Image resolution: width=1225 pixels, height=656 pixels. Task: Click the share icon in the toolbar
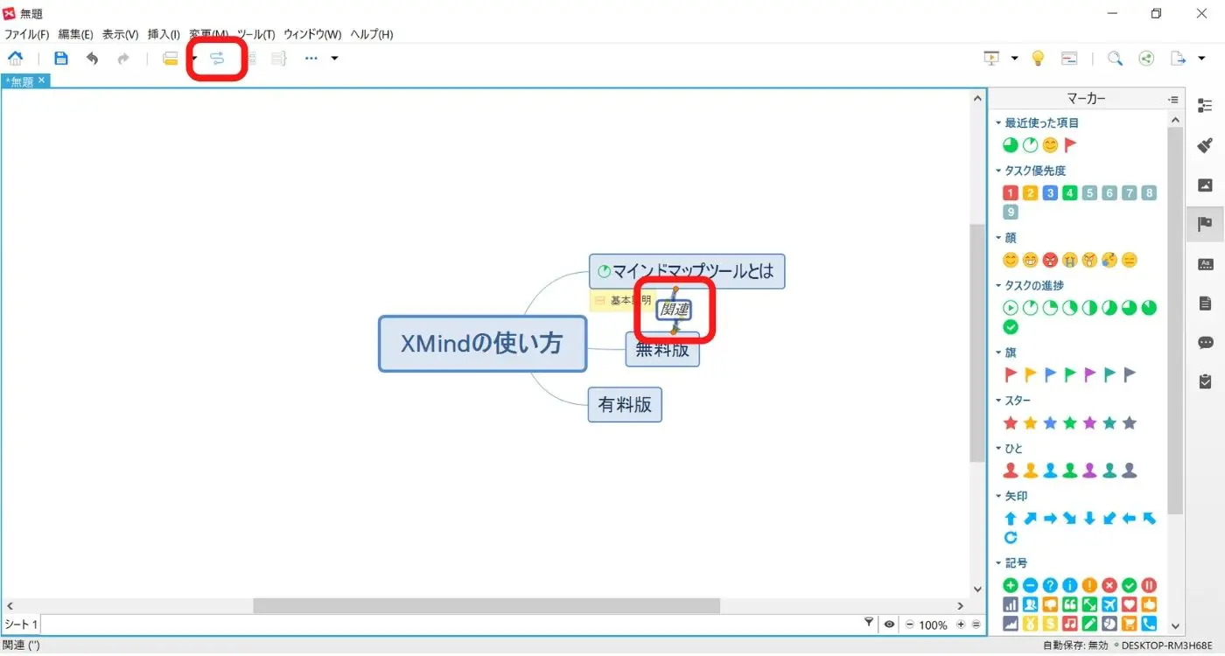(x=1146, y=58)
